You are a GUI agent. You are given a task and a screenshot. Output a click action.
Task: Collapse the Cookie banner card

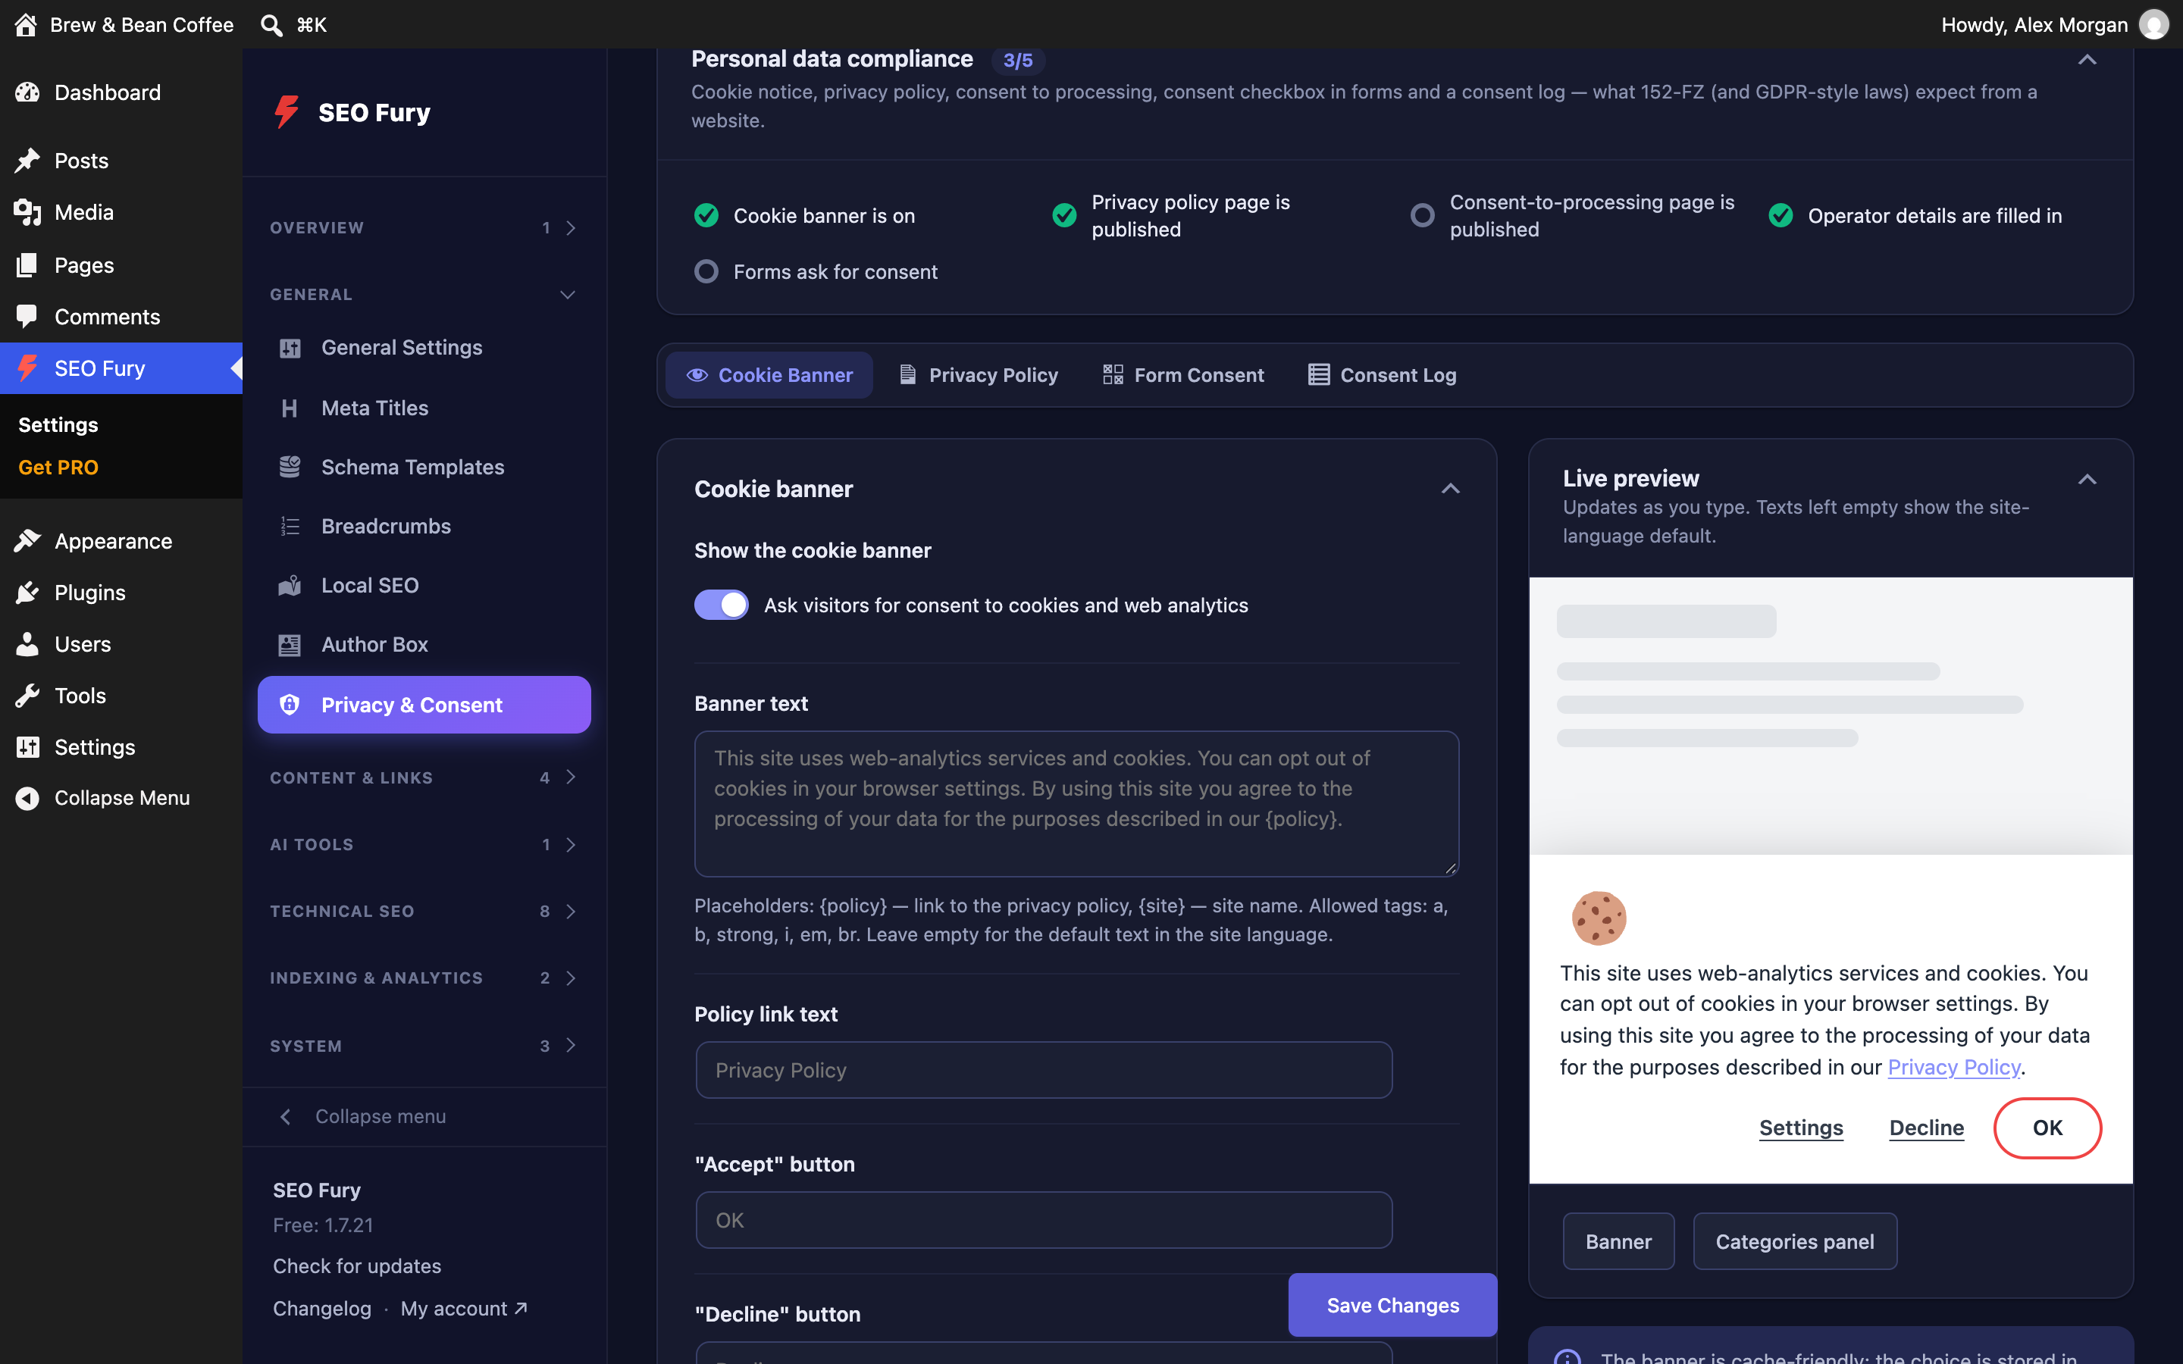point(1449,488)
